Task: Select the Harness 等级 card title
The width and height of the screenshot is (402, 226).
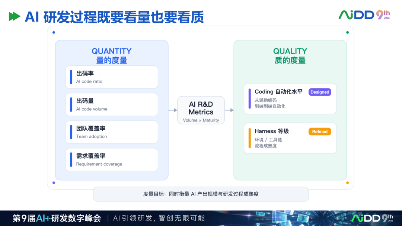Action: click(271, 131)
